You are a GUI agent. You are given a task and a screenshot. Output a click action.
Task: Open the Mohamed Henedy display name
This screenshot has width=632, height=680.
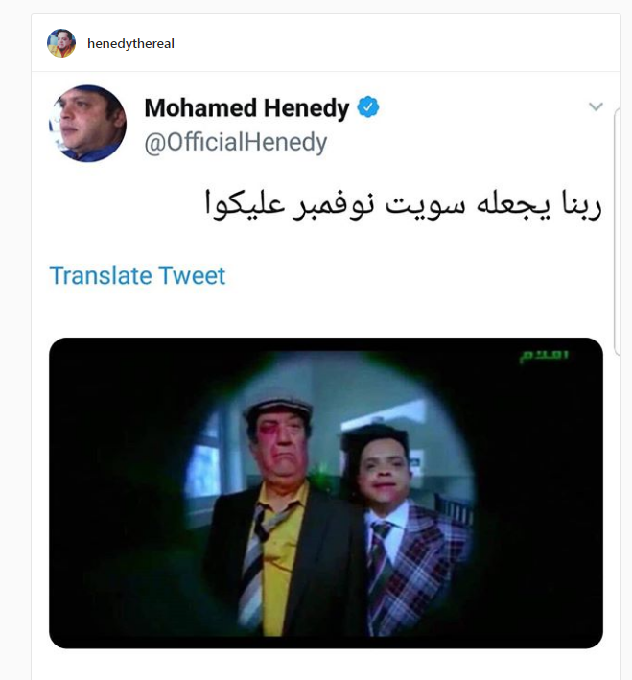pyautogui.click(x=246, y=107)
